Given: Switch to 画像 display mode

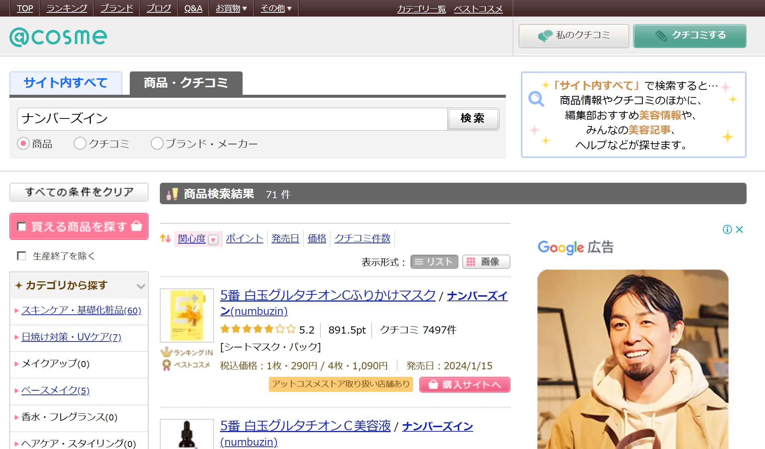Looking at the screenshot, I should pos(486,262).
